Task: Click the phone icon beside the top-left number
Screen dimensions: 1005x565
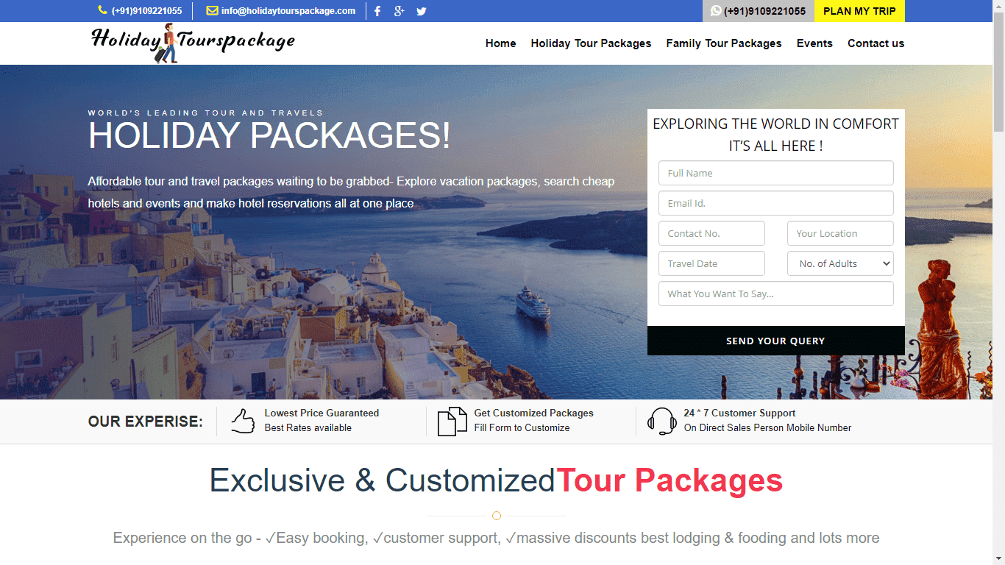Action: [x=102, y=10]
